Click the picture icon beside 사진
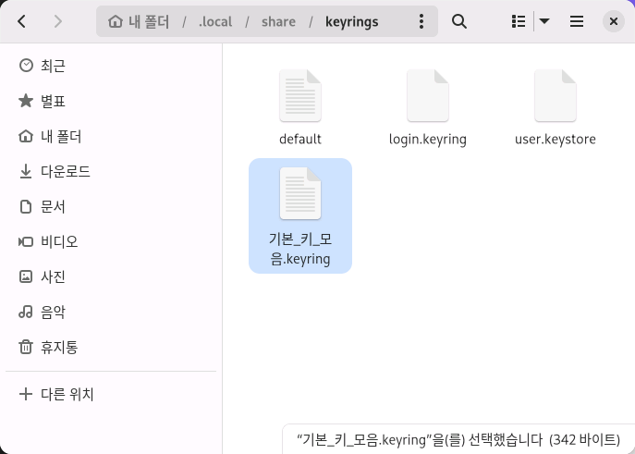 [x=26, y=276]
